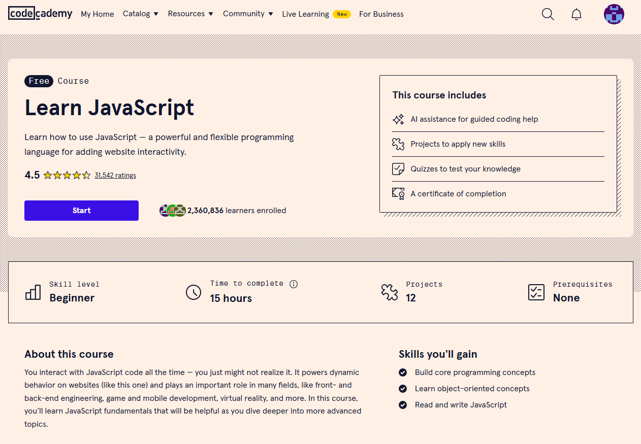Click the Course label next to Free
Viewport: 641px width, 444px height.
pos(73,81)
